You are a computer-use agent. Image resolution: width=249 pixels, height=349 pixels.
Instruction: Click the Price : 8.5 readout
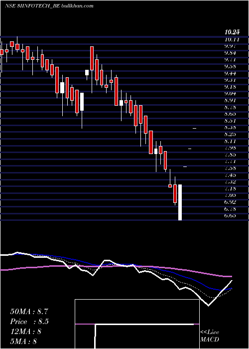29,322
